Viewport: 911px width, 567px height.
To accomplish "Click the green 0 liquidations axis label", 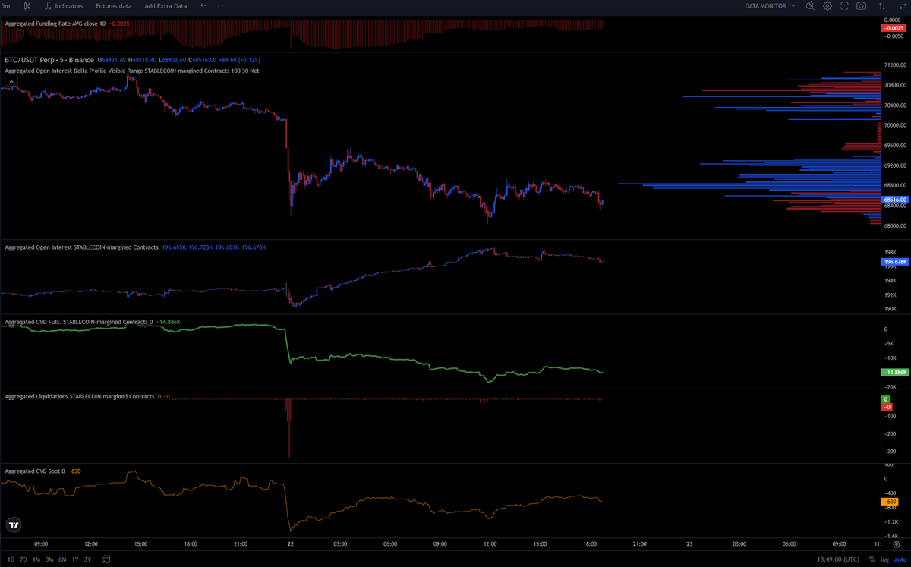I will click(x=885, y=399).
